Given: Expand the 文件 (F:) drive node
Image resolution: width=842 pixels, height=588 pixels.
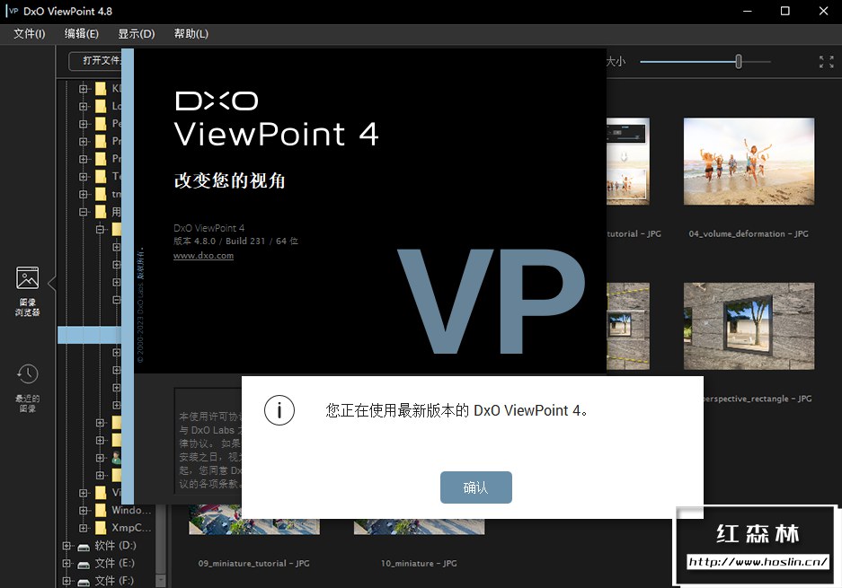Looking at the screenshot, I should tap(66, 581).
